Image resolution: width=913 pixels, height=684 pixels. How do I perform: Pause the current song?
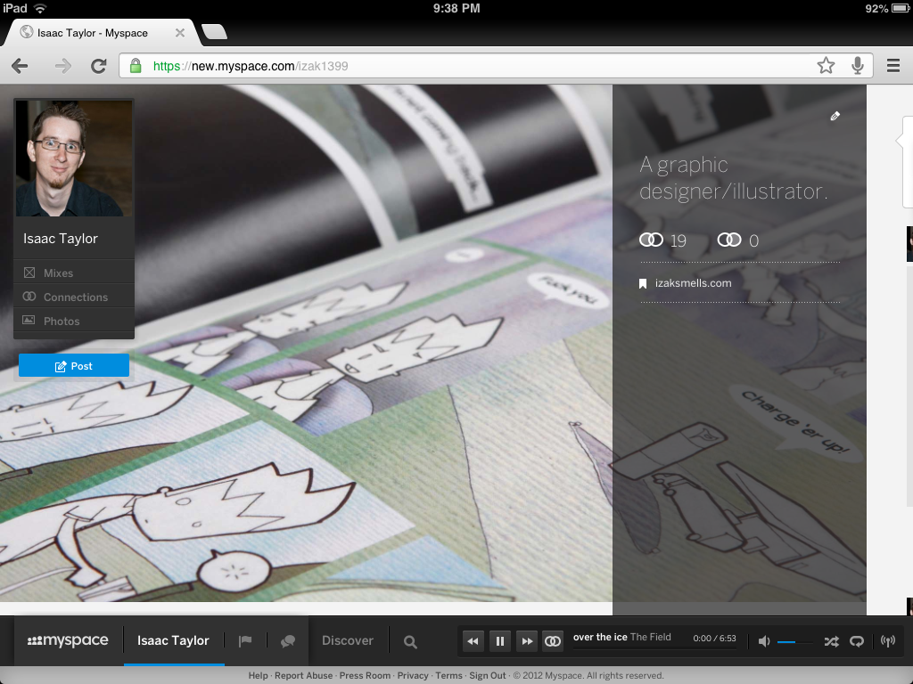click(499, 641)
